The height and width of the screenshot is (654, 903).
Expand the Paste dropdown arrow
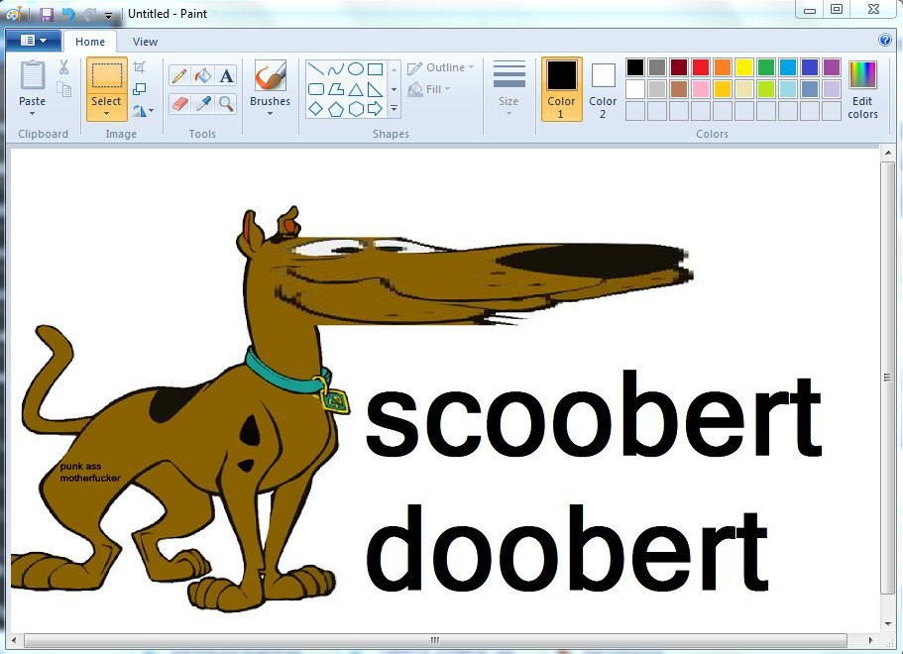32,113
